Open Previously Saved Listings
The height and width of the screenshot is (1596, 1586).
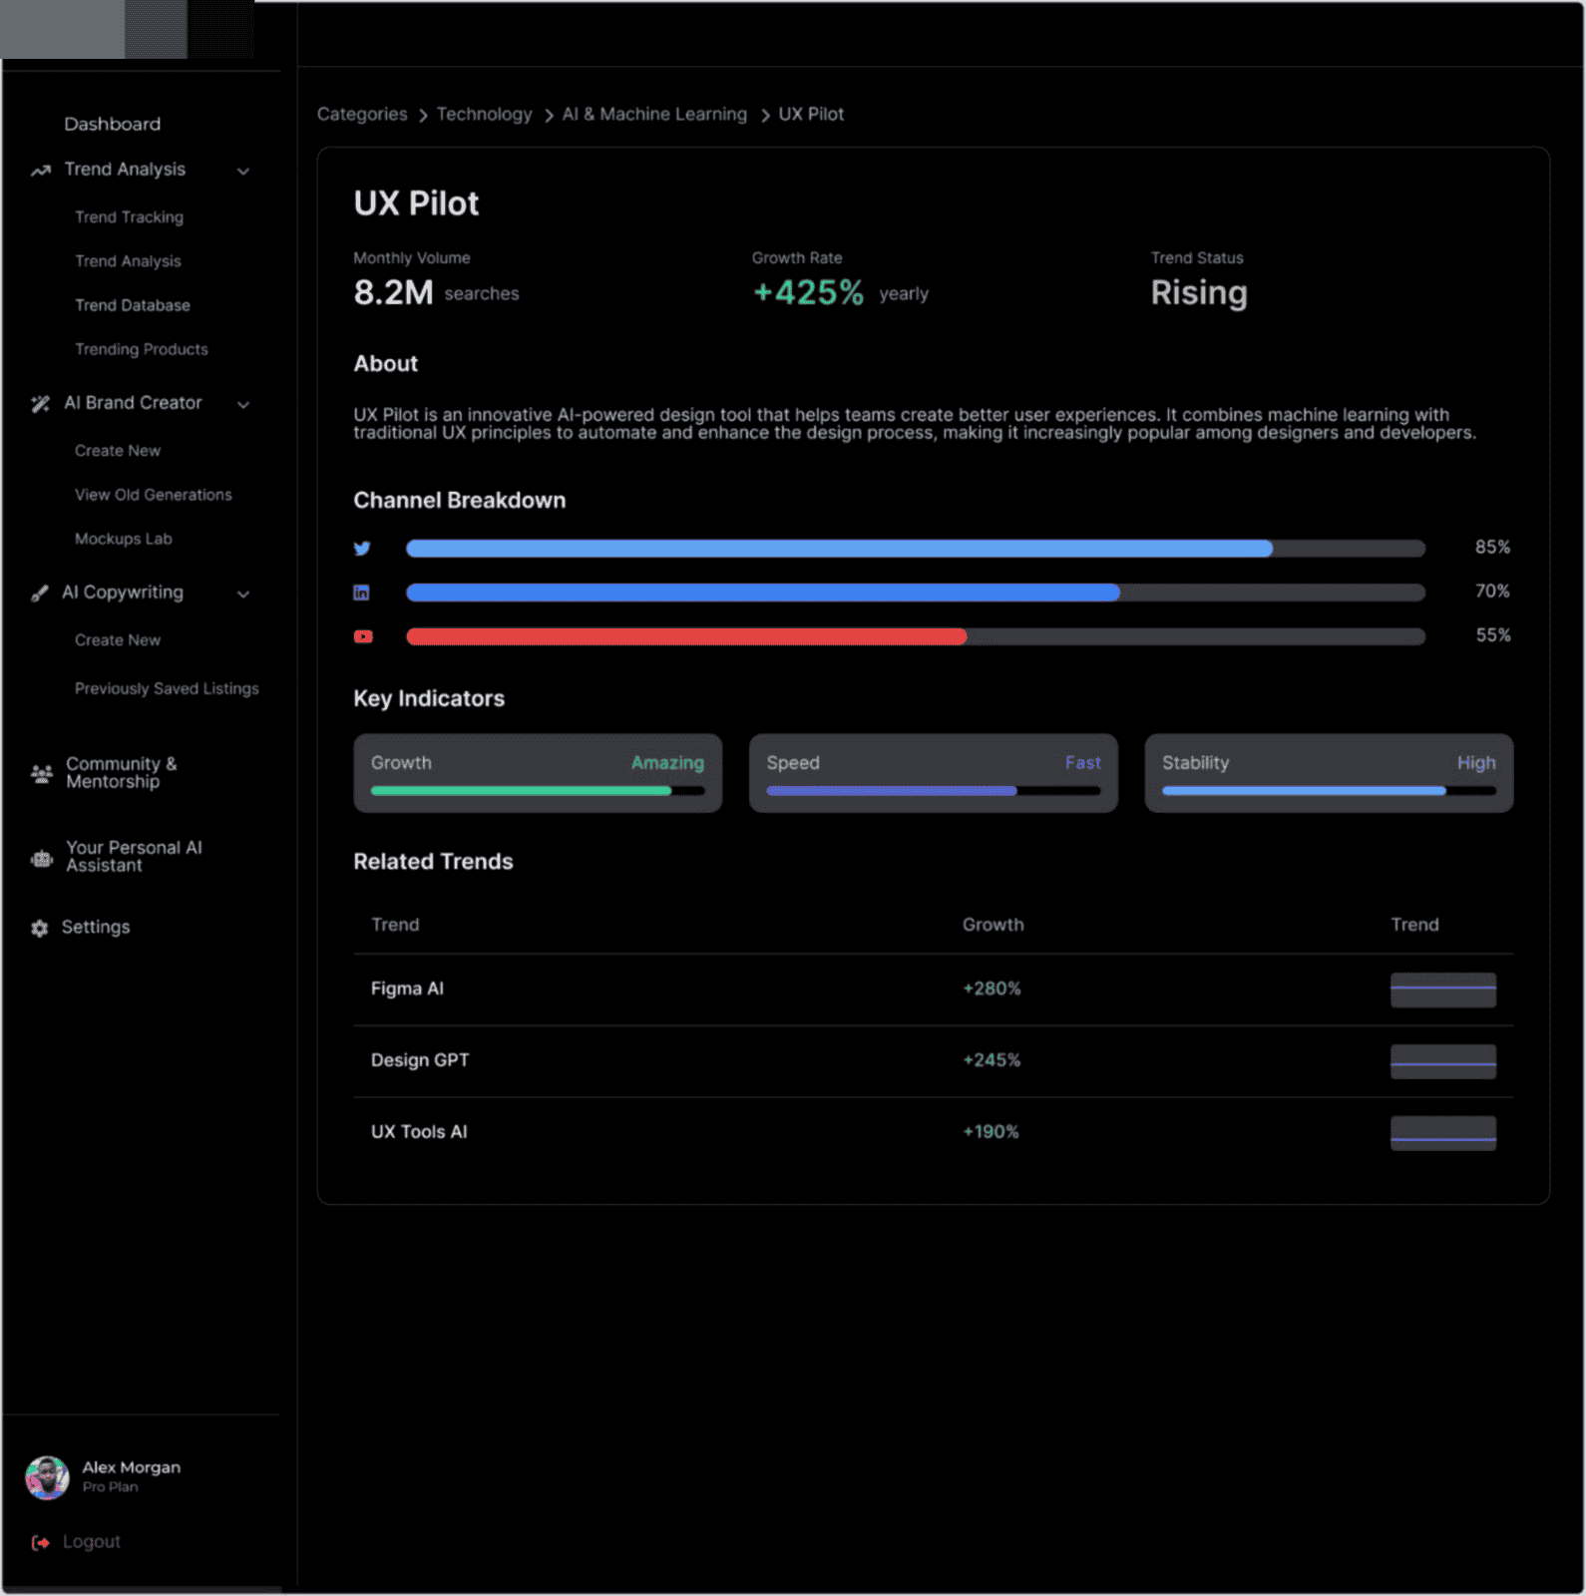tap(166, 689)
